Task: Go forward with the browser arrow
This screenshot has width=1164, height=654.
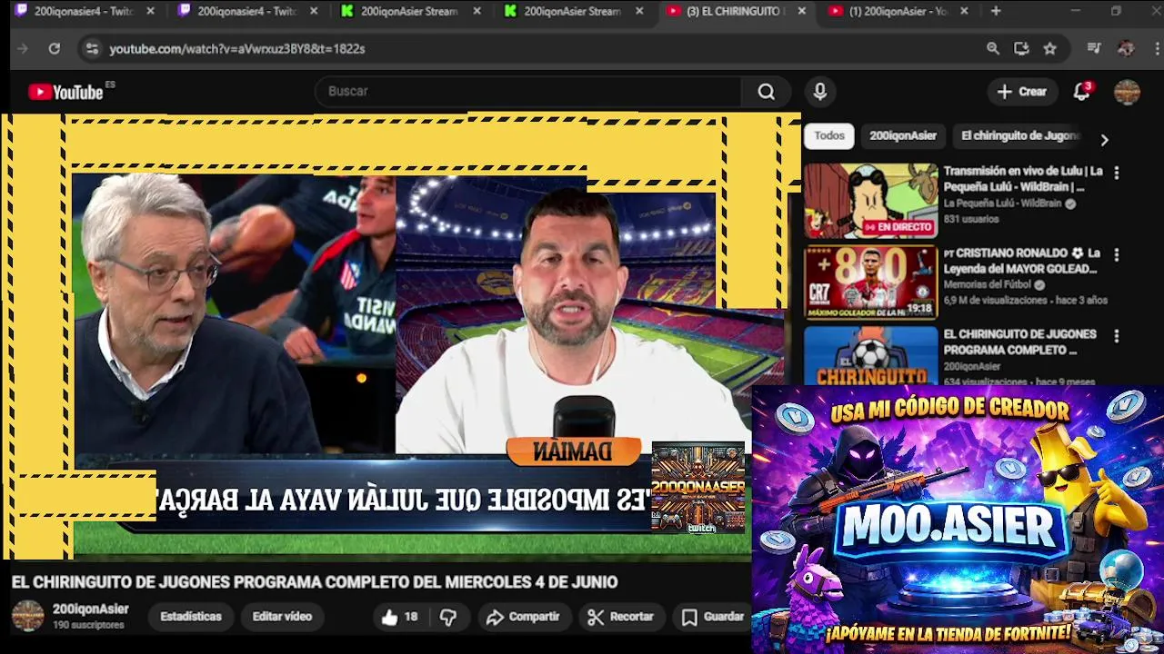Action: (x=24, y=49)
